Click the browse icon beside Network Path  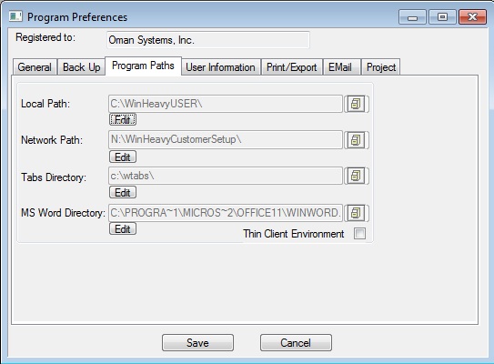pos(356,139)
